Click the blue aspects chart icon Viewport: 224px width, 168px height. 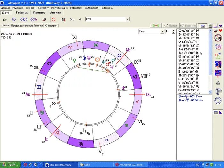[218, 73]
